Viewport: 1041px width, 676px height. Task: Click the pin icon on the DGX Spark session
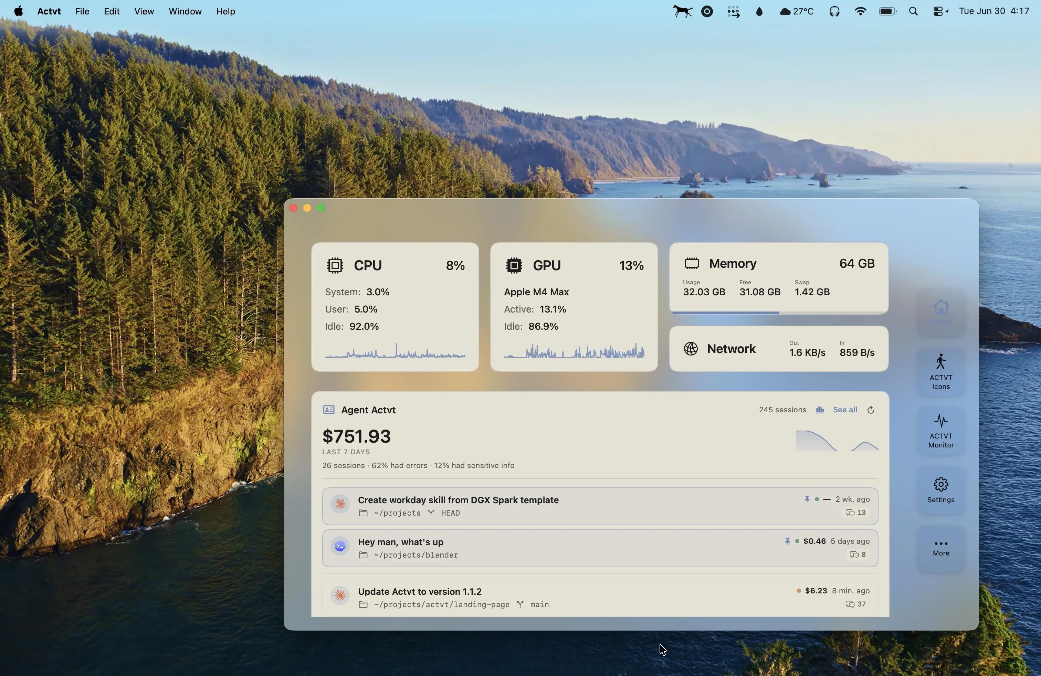(x=807, y=499)
